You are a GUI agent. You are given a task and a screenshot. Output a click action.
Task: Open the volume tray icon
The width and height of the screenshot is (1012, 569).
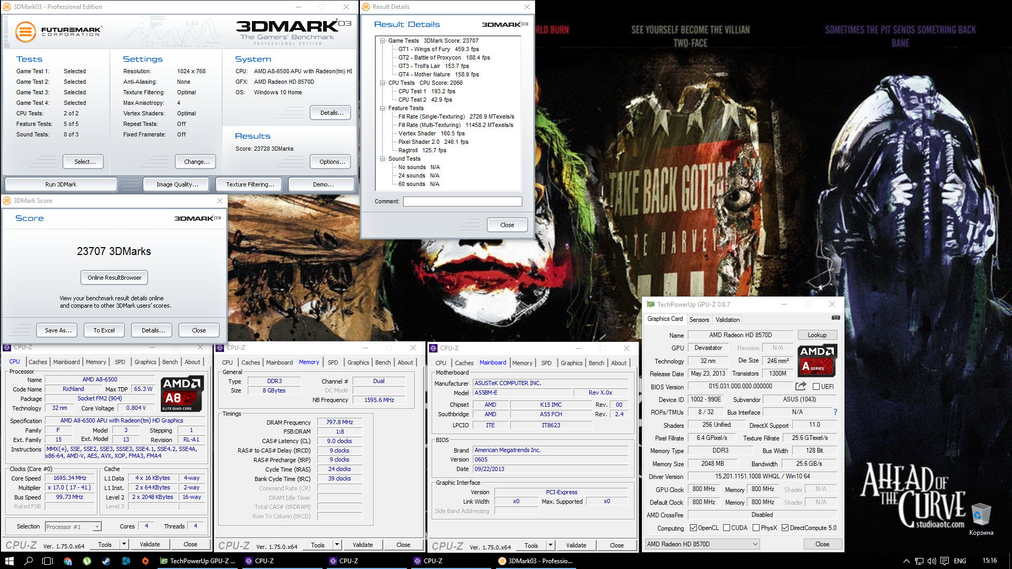pyautogui.click(x=931, y=561)
